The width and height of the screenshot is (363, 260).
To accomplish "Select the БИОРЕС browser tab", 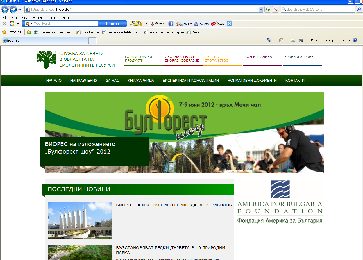I will click(45, 41).
